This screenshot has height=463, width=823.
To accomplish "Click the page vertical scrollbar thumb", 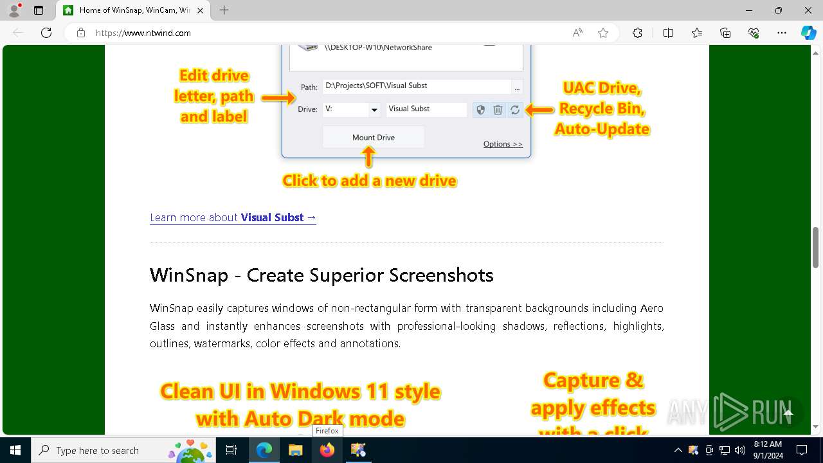I will (x=815, y=248).
